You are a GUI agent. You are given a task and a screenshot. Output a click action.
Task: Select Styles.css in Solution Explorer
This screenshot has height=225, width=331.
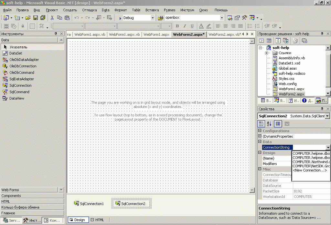(x=286, y=79)
